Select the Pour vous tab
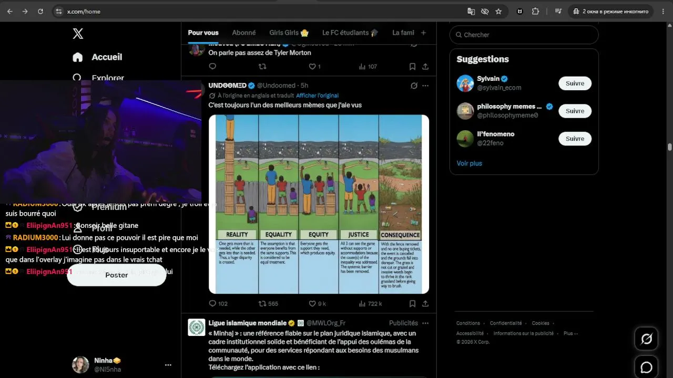 pyautogui.click(x=203, y=33)
